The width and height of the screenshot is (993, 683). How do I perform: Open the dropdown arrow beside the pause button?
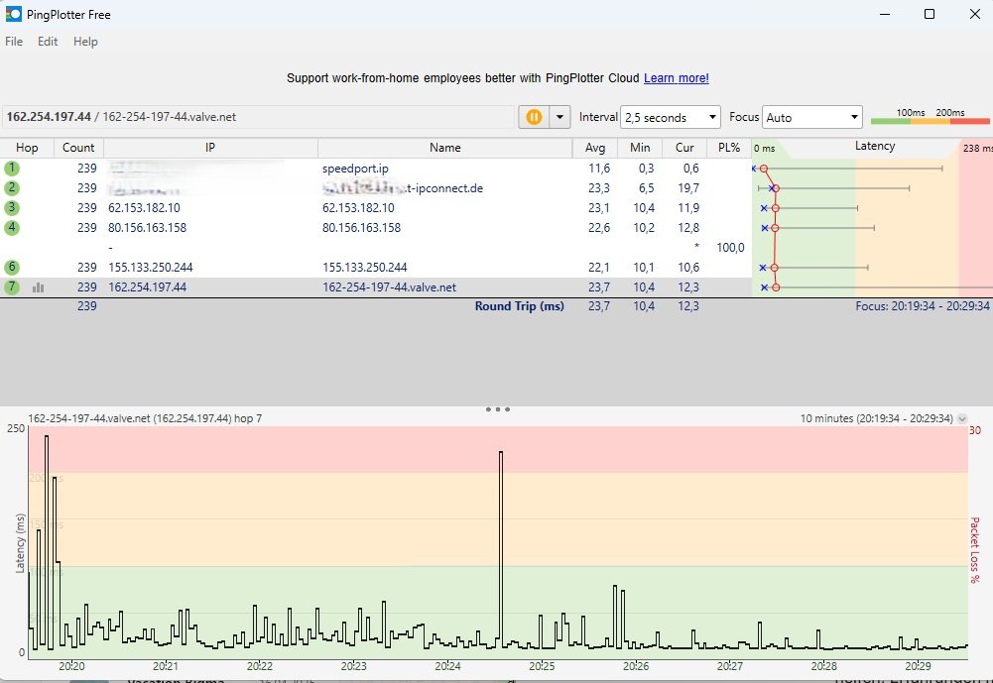559,117
